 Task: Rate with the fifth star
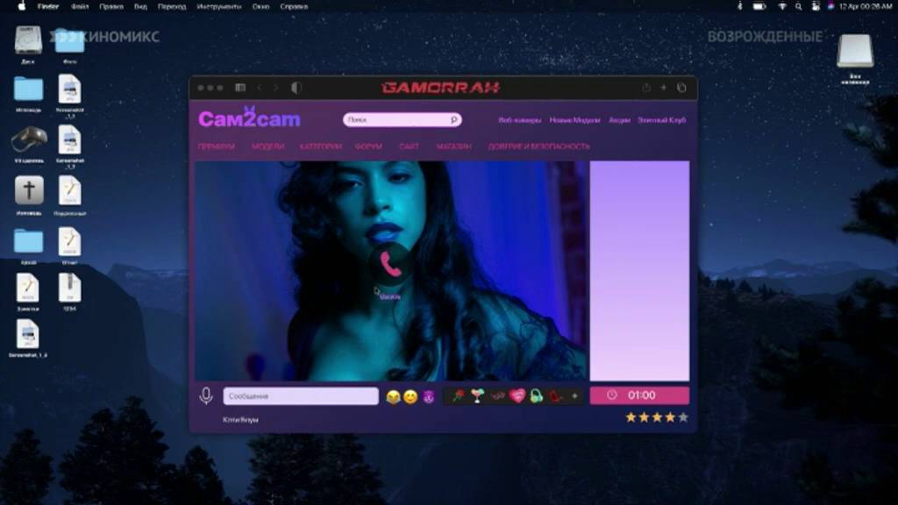682,417
